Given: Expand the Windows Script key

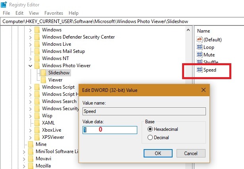Looking at the screenshot, I should tap(30, 87).
